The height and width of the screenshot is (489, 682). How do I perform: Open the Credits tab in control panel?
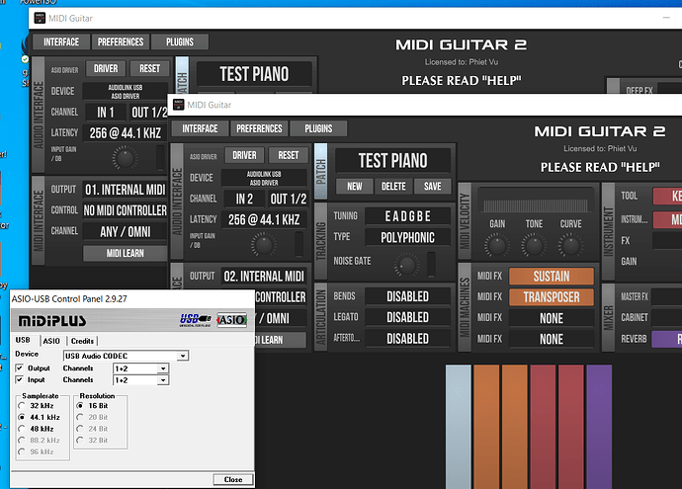(x=82, y=341)
